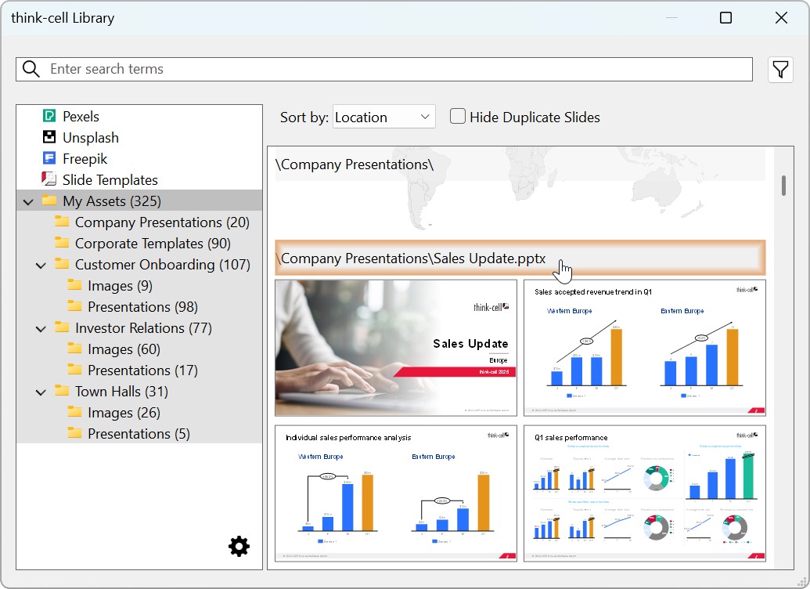Click the \Company Presentations\ section header
Image resolution: width=810 pixels, height=589 pixels.
pyautogui.click(x=355, y=164)
